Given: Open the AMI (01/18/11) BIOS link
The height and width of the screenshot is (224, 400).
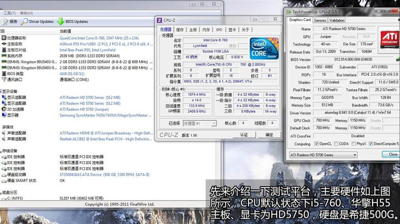Looking at the screenshot, I should click(72, 74).
